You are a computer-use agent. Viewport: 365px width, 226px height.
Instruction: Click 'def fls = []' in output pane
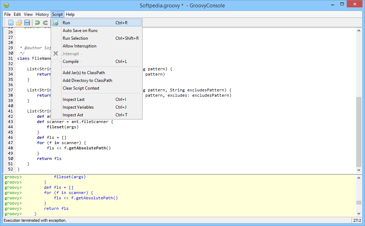59,187
